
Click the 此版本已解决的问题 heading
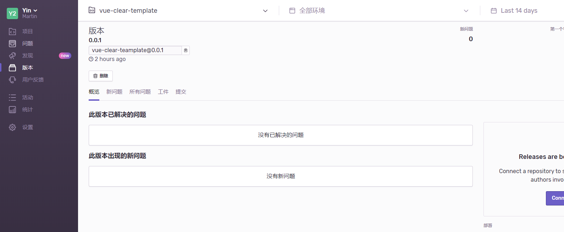click(117, 115)
